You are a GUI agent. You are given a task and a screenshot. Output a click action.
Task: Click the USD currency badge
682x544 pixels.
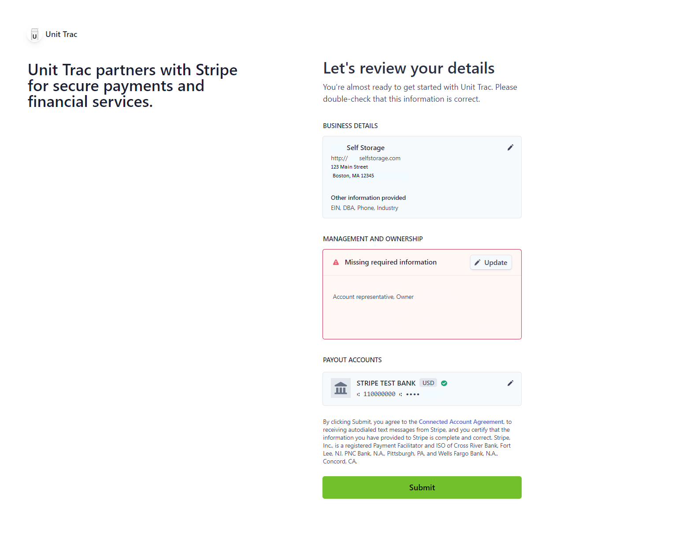(428, 383)
